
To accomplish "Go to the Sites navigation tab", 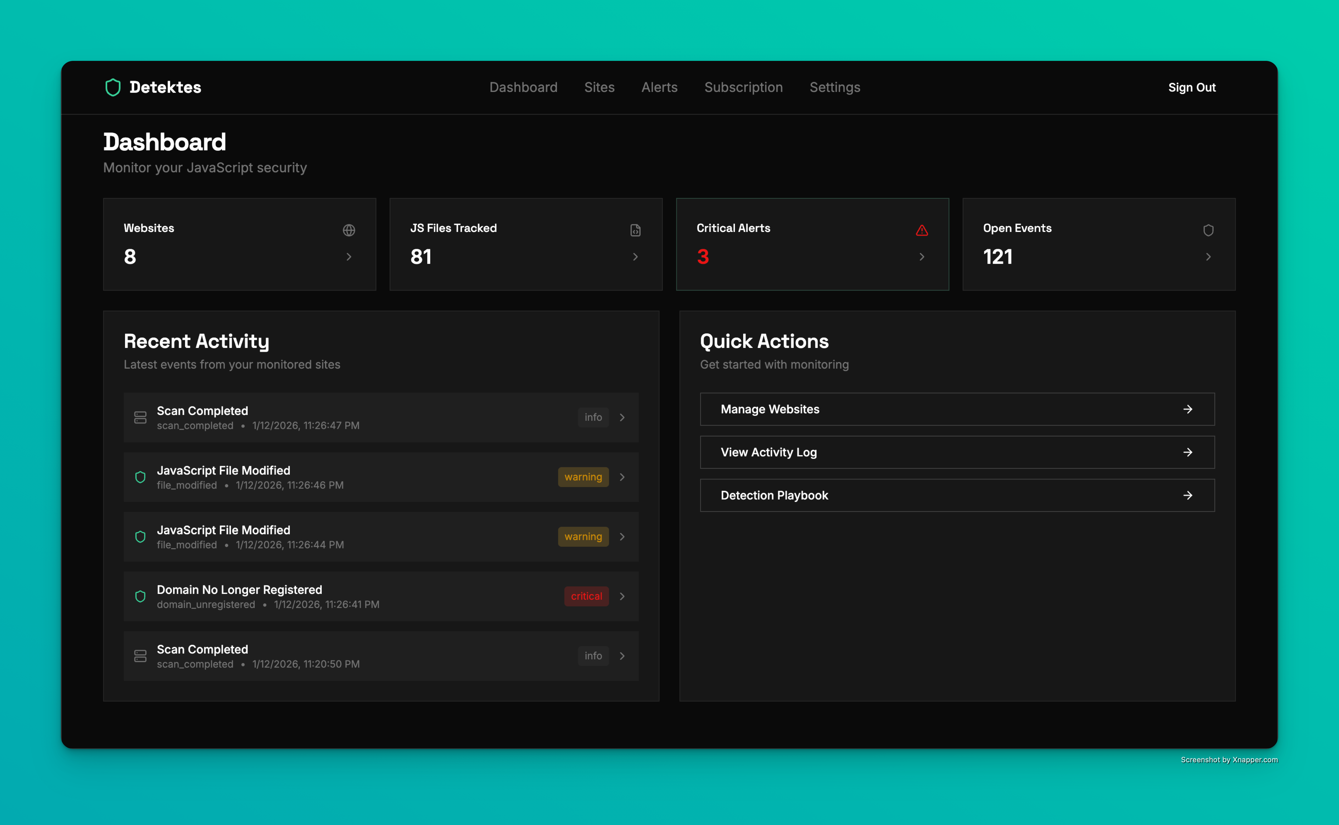I will pos(599,87).
